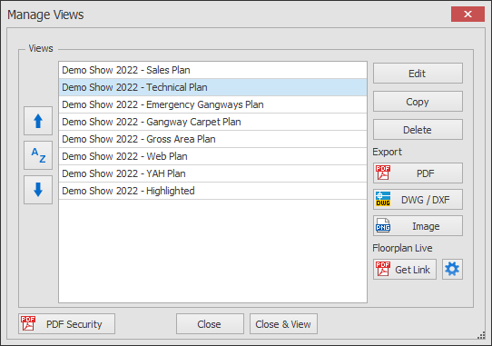Select Gangway Carpet Plan view
Viewport: 492px width, 346px height.
coord(212,122)
